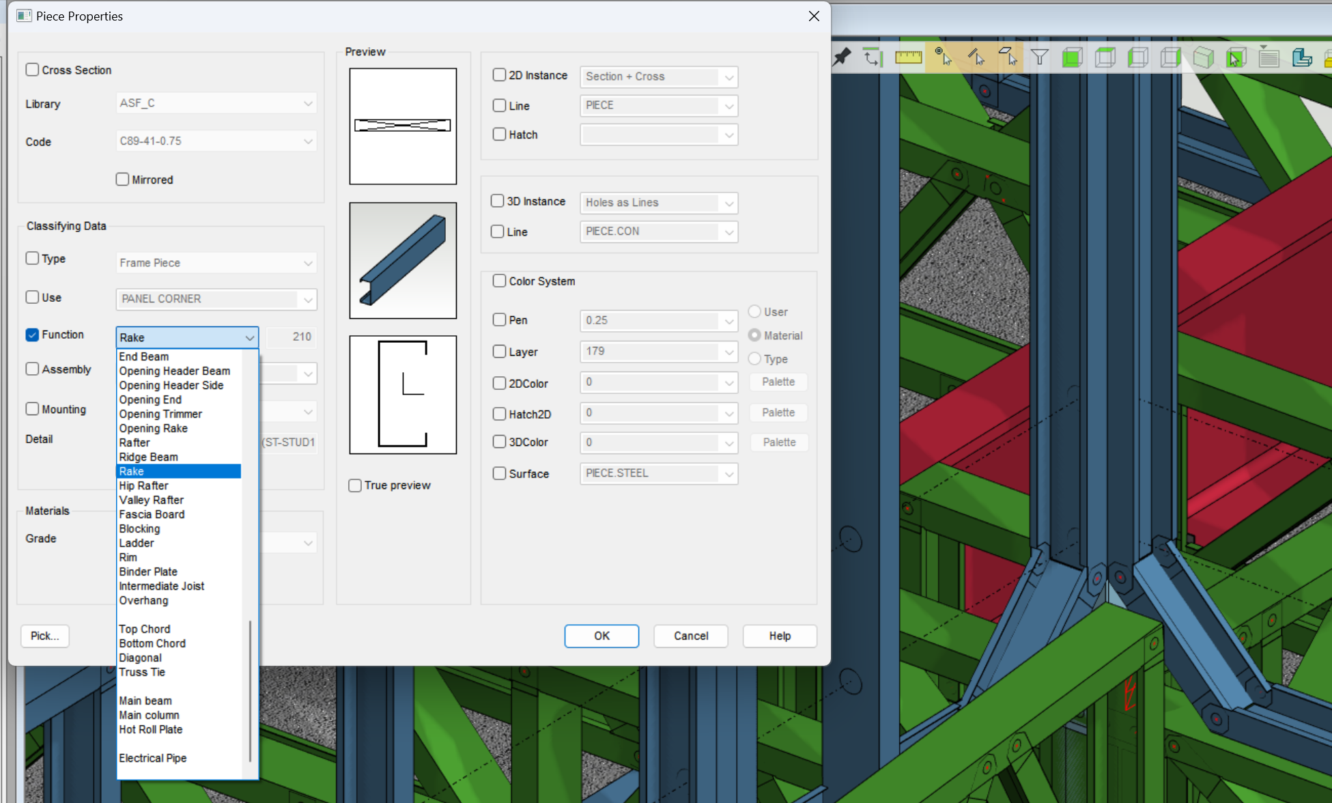This screenshot has width=1332, height=803.
Task: Click the pin icon in toolbar
Action: coord(842,57)
